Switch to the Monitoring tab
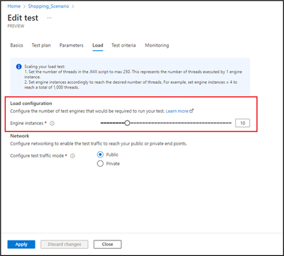The image size is (284, 256). (157, 45)
